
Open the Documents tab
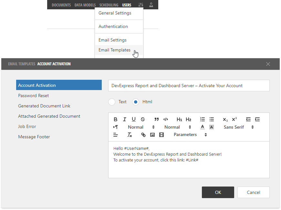(x=61, y=5)
